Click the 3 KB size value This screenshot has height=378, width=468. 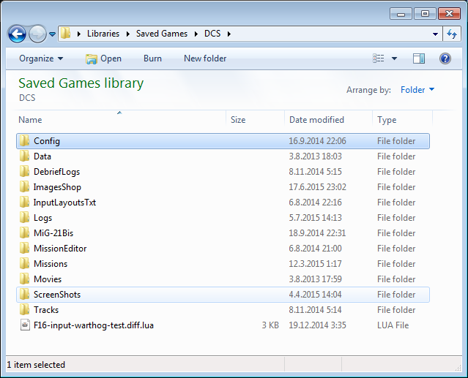pyautogui.click(x=270, y=325)
